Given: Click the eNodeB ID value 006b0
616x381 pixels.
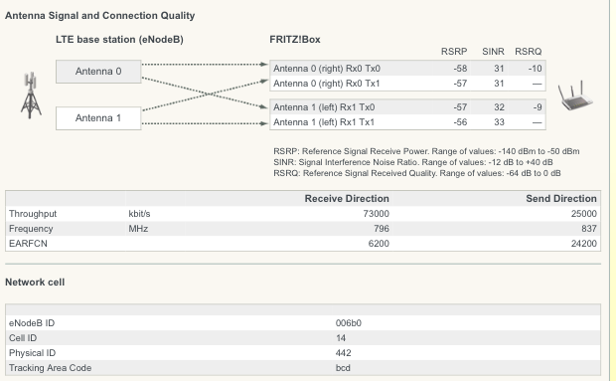Looking at the screenshot, I should [x=349, y=323].
